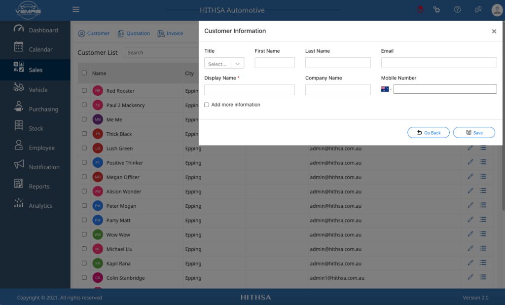Sort by the City column header
The width and height of the screenshot is (505, 305).
[x=189, y=74]
